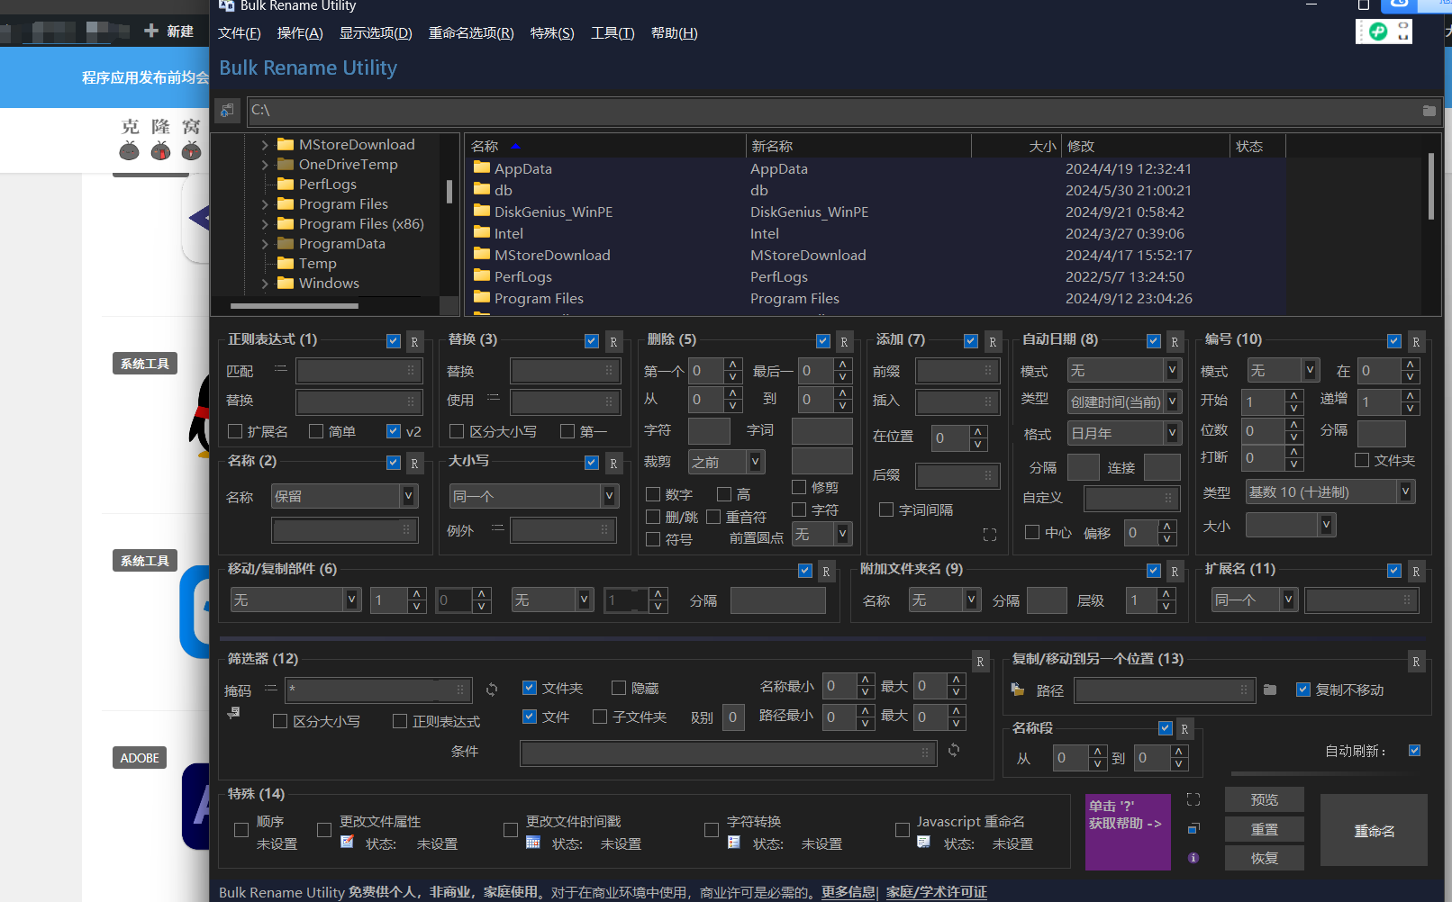Open folder browse icon next to 路径 field
1452x902 pixels.
coord(1270,690)
